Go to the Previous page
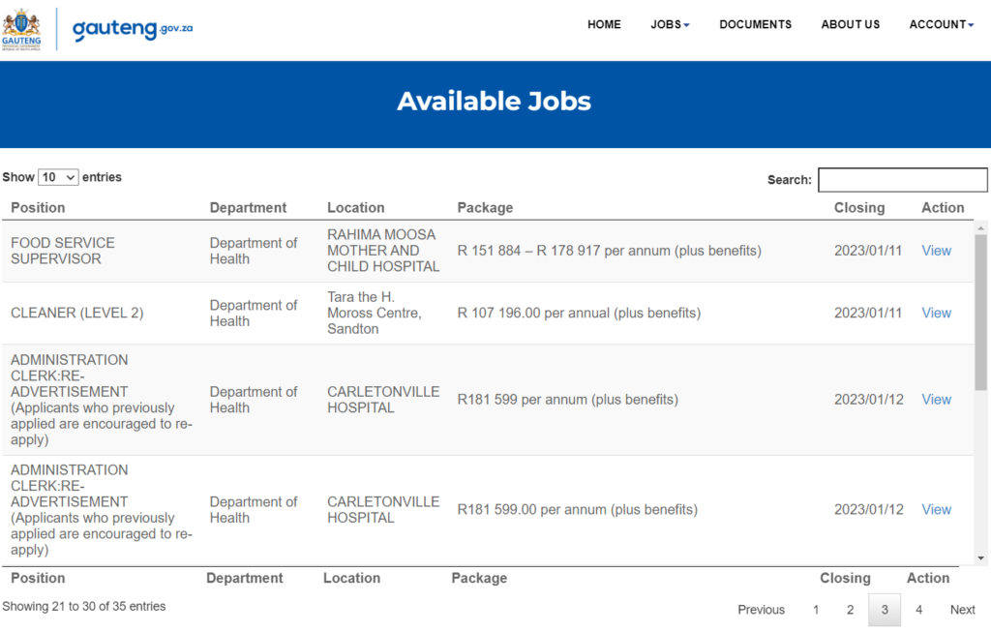Screen dimensions: 991x632 pos(761,610)
